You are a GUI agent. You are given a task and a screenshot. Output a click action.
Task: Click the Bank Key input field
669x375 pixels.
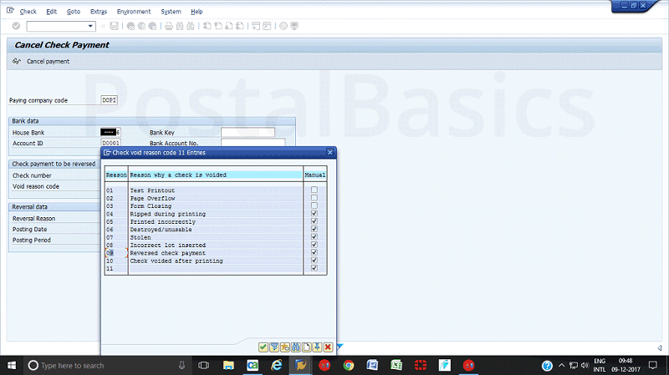click(248, 132)
